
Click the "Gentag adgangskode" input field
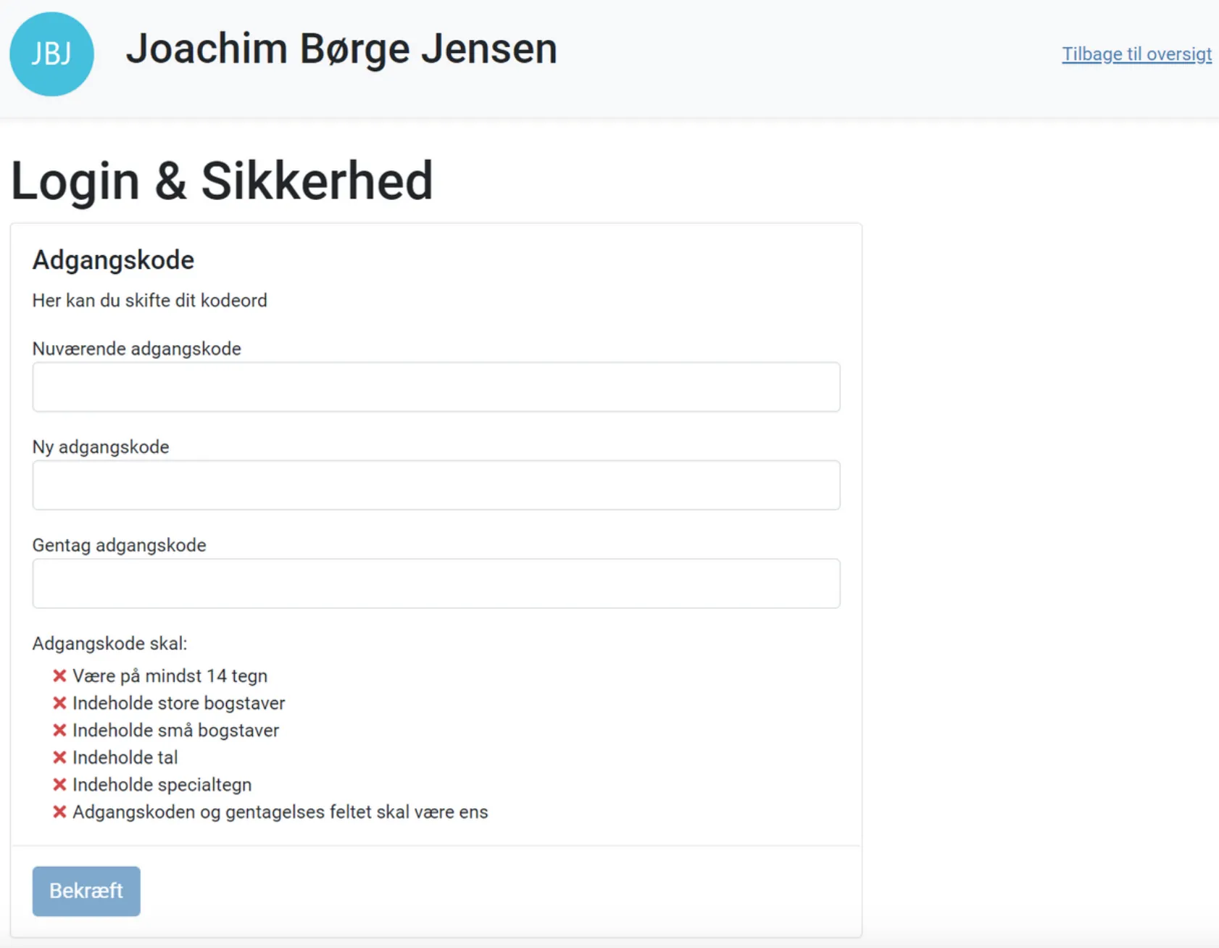point(435,583)
